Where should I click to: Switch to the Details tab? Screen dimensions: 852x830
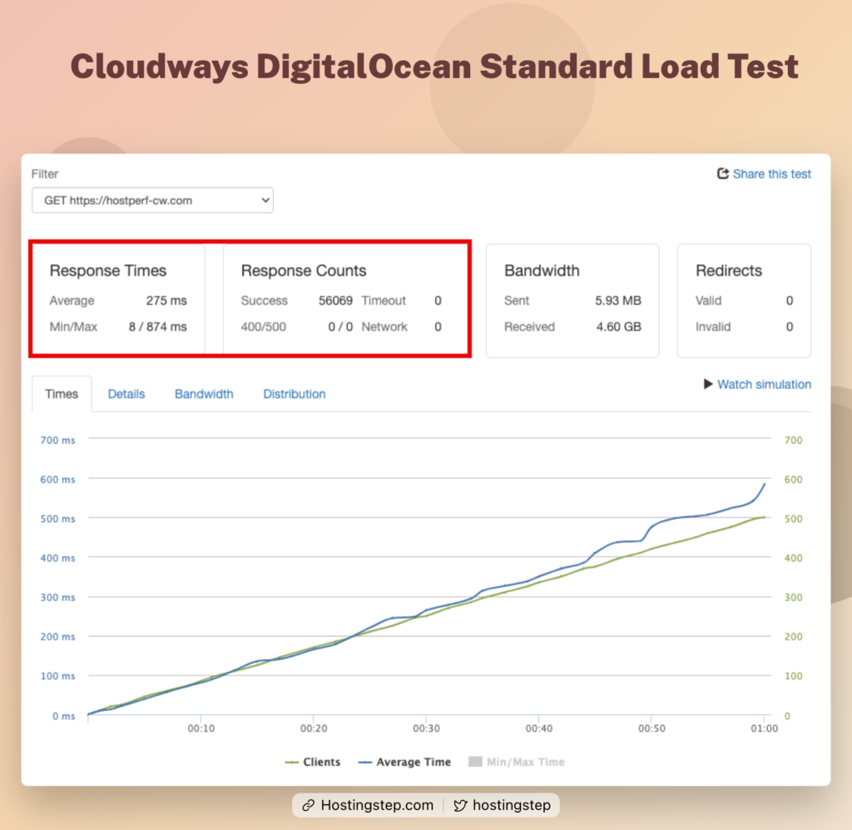pos(126,394)
